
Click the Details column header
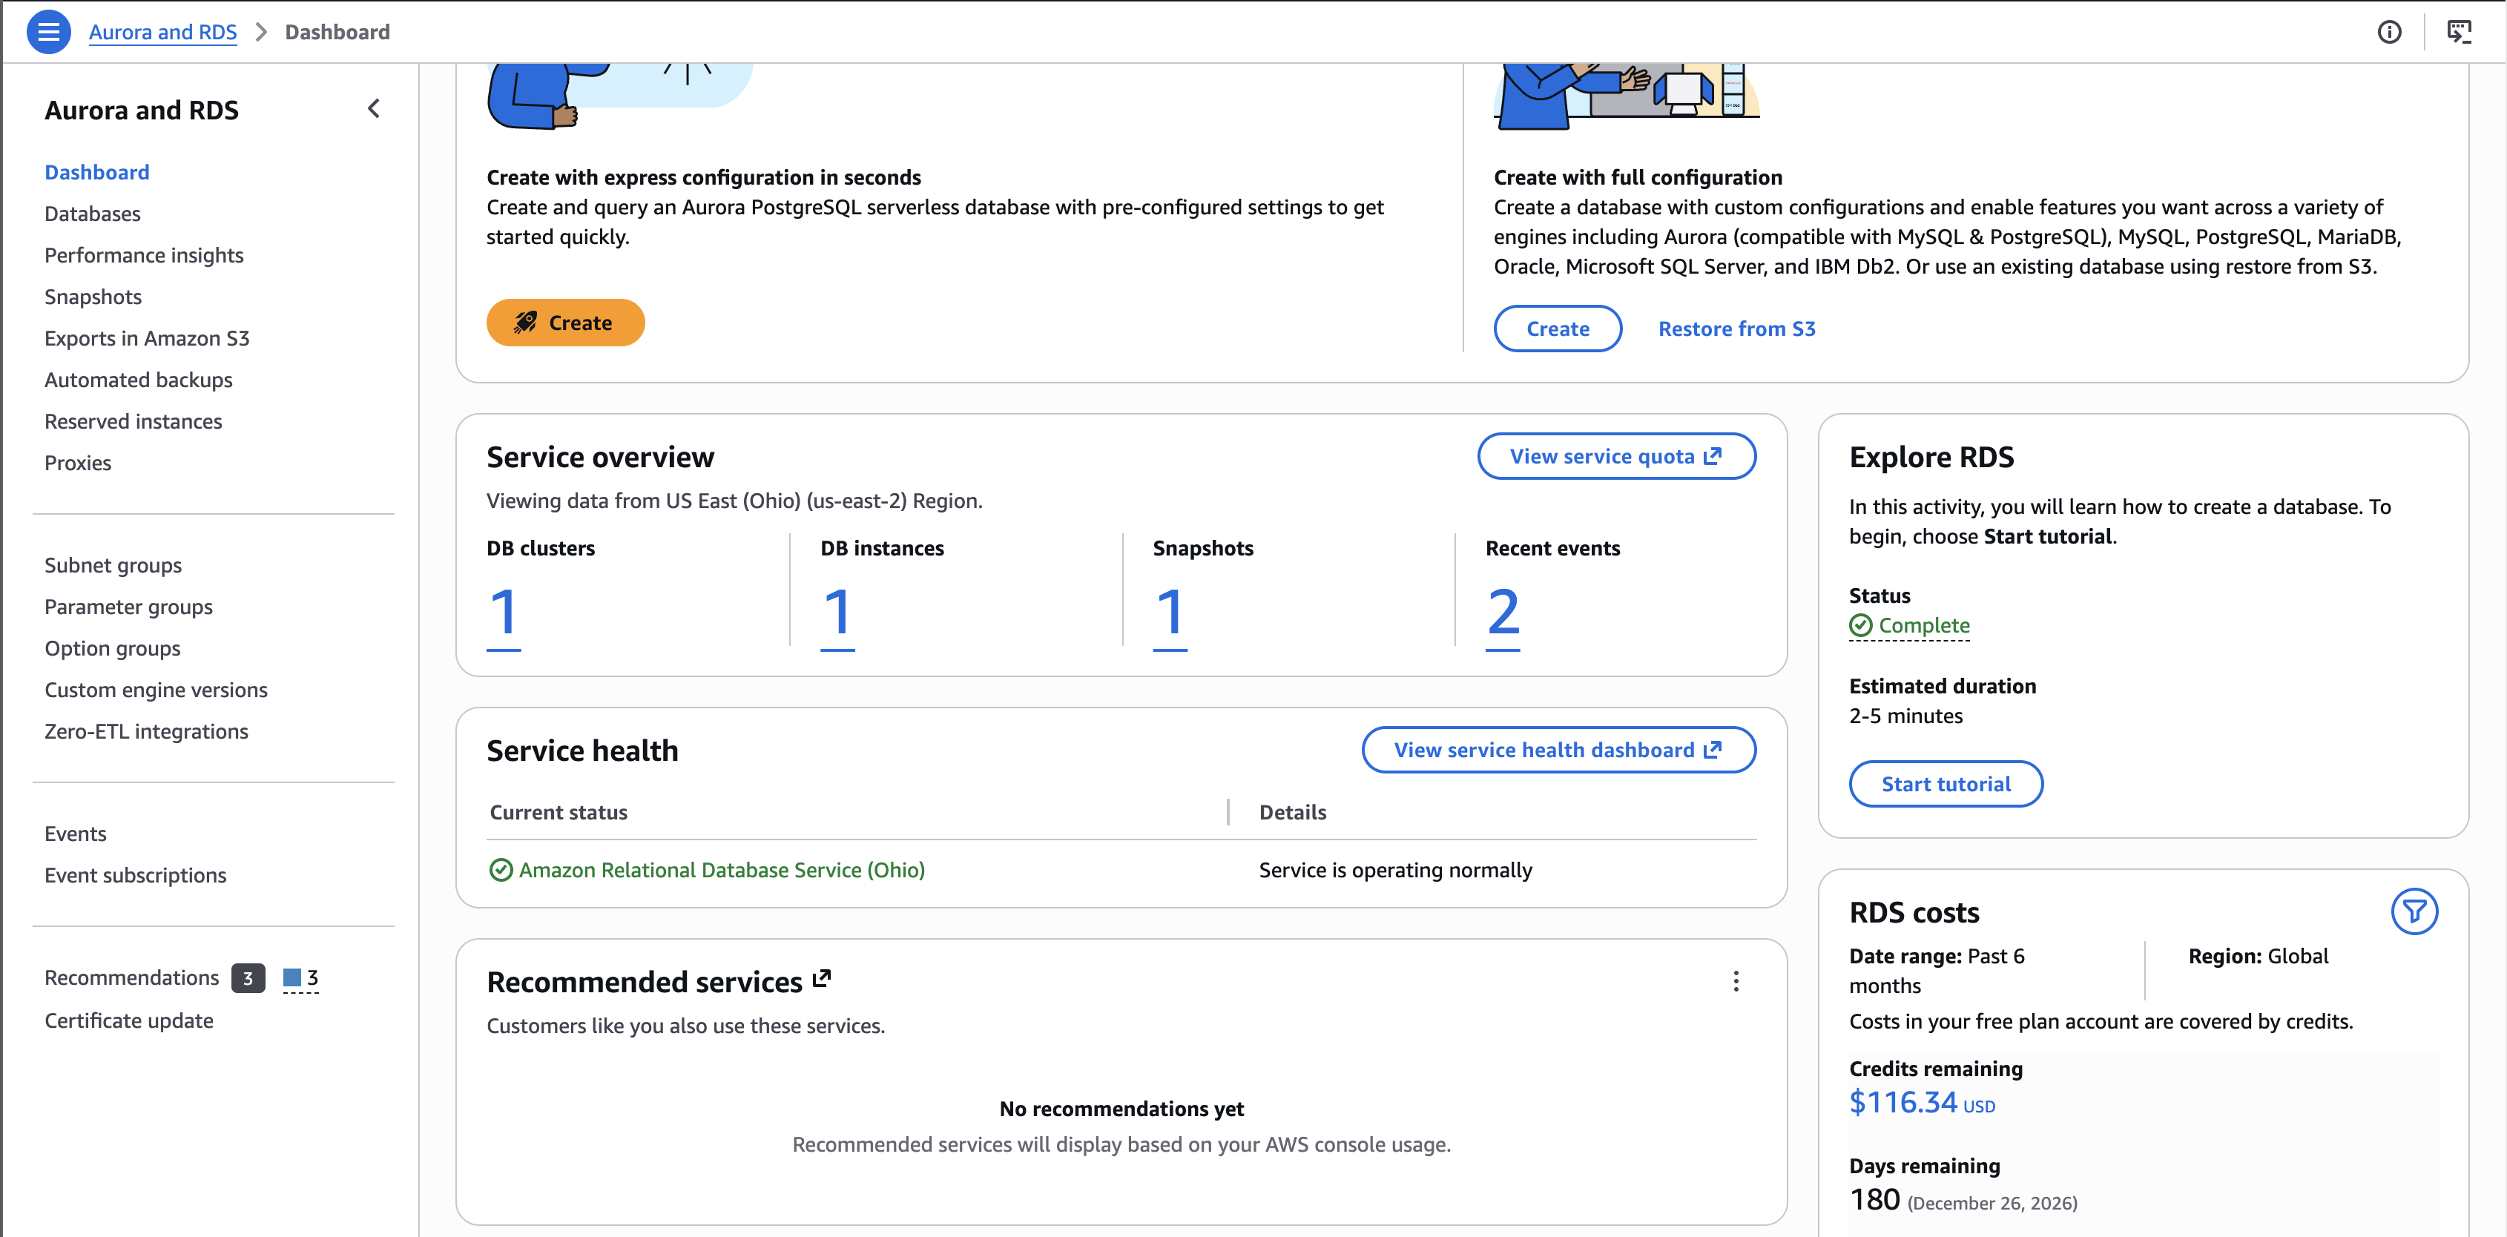[1292, 813]
